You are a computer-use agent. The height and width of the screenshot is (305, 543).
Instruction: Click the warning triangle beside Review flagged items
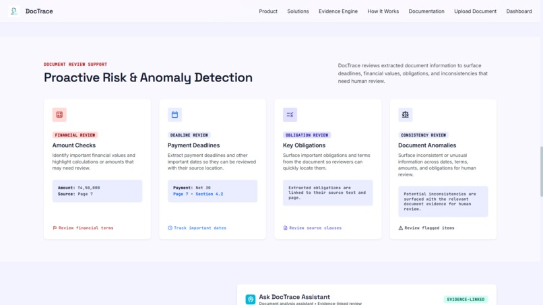401,228
